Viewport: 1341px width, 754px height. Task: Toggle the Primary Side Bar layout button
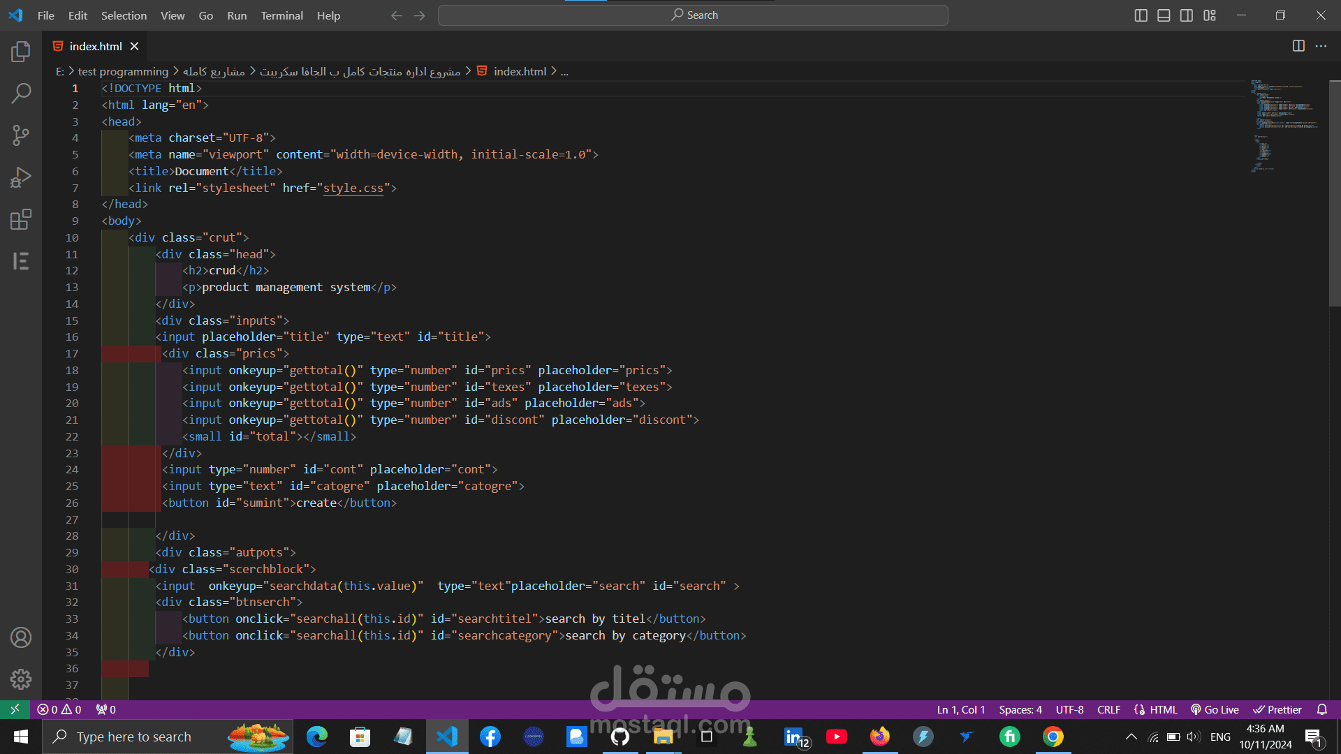coord(1141,15)
